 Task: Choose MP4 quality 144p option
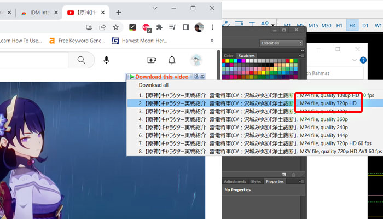255,135
